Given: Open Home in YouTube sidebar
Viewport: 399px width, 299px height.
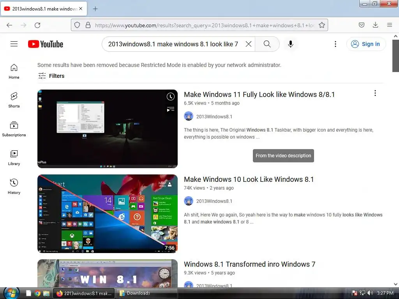Looking at the screenshot, I should tap(14, 72).
